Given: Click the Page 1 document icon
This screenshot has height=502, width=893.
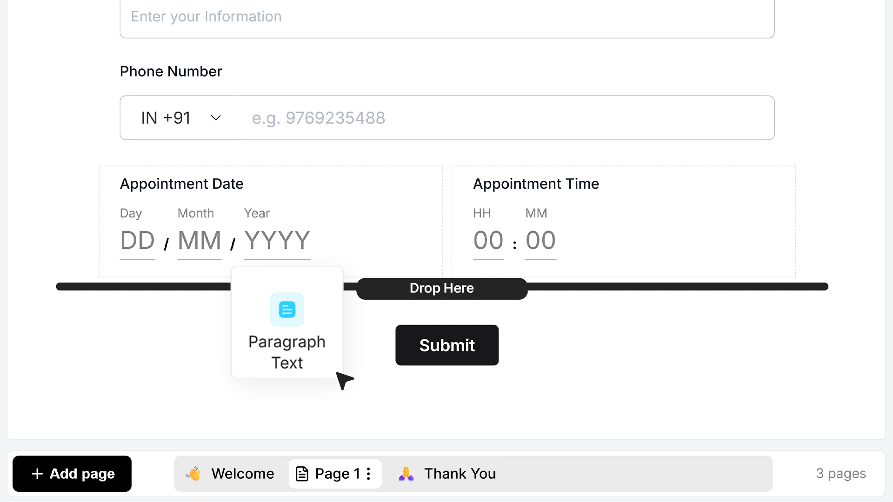Looking at the screenshot, I should tap(302, 474).
